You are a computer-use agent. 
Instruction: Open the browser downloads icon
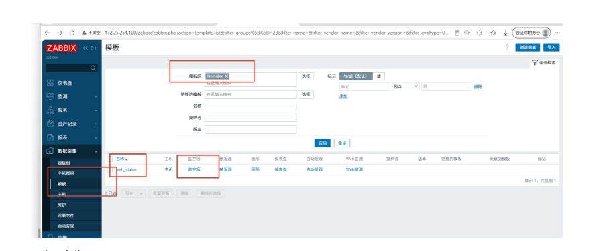coord(505,33)
